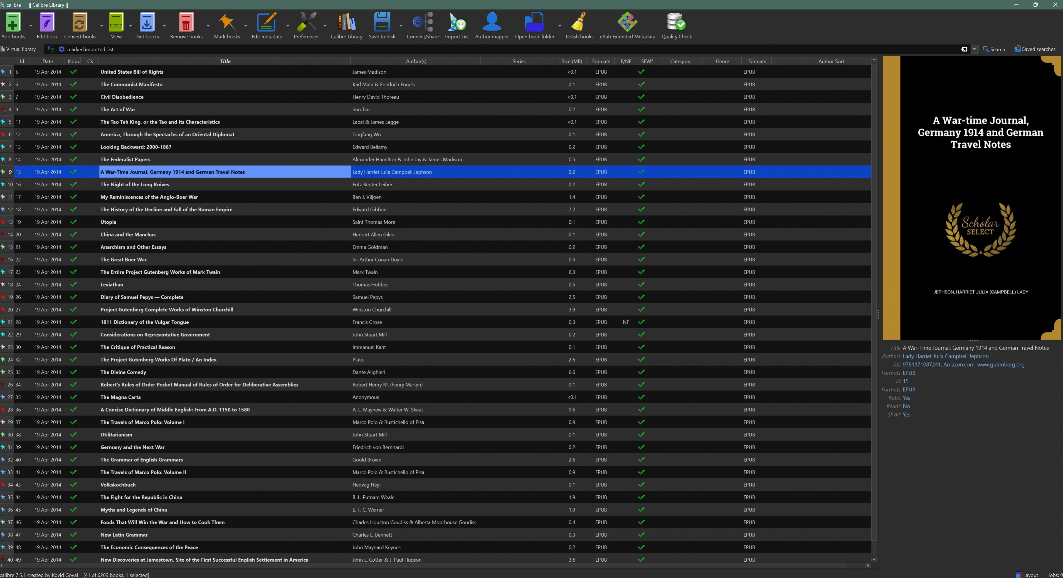Expand the Add books dropdown arrow
Screen dimensions: 1063x578
31,26
